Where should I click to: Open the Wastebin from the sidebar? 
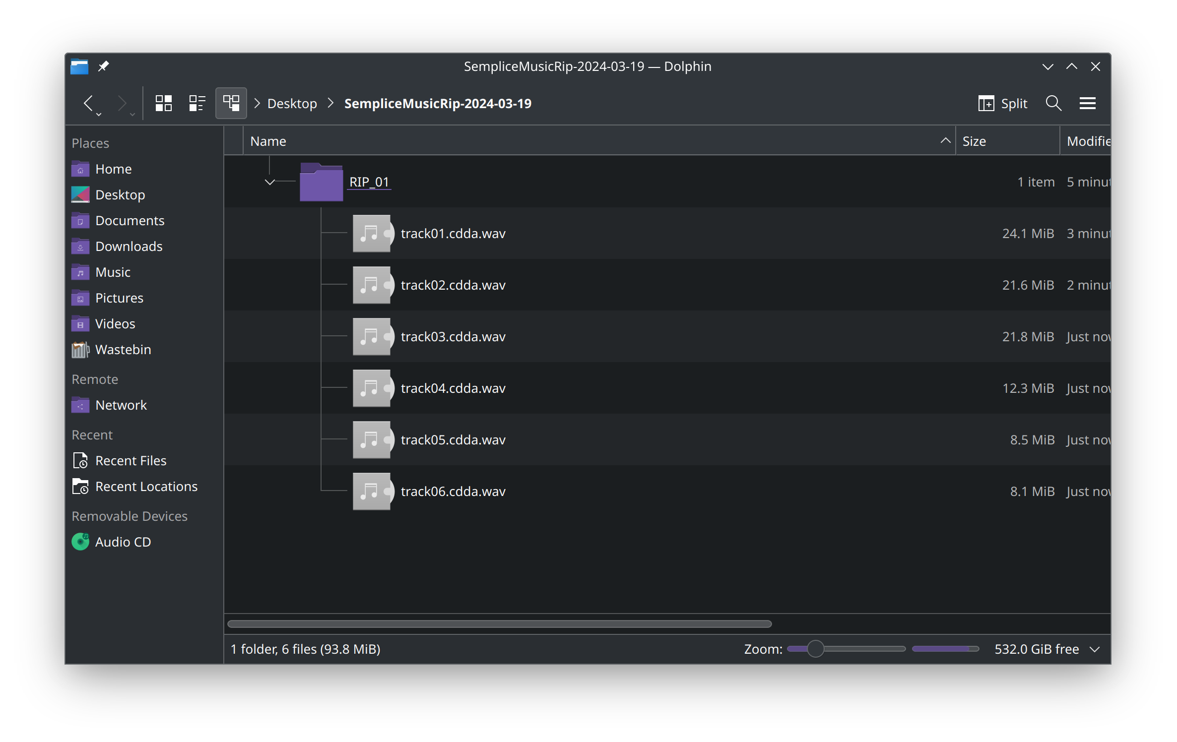(x=123, y=349)
